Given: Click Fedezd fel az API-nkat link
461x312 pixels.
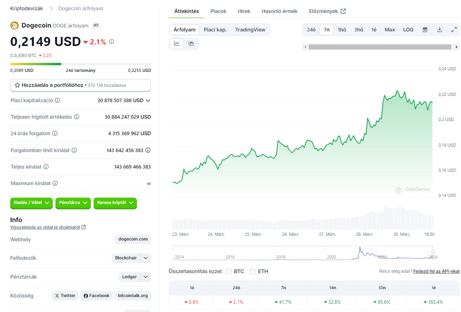Looking at the screenshot, I should pyautogui.click(x=436, y=271).
